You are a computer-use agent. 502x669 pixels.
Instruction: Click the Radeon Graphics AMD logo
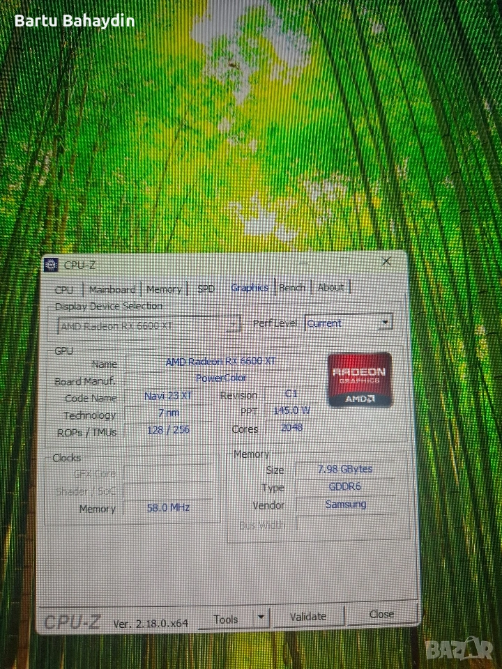coord(360,380)
